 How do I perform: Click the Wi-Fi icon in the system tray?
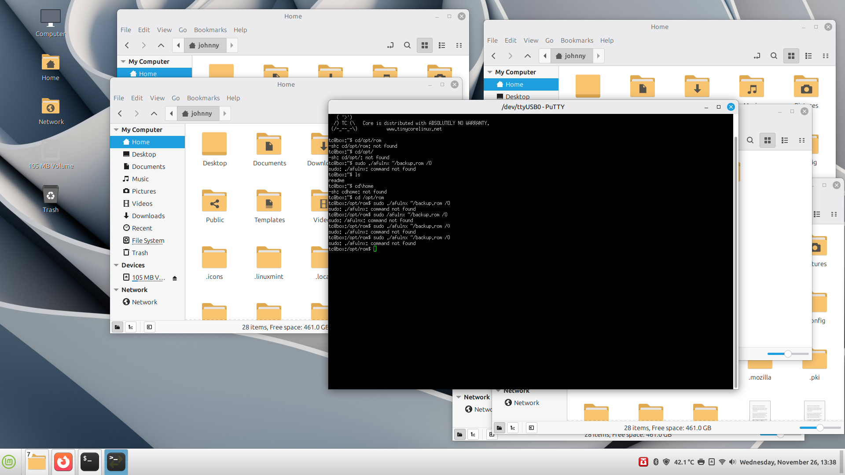coord(722,462)
